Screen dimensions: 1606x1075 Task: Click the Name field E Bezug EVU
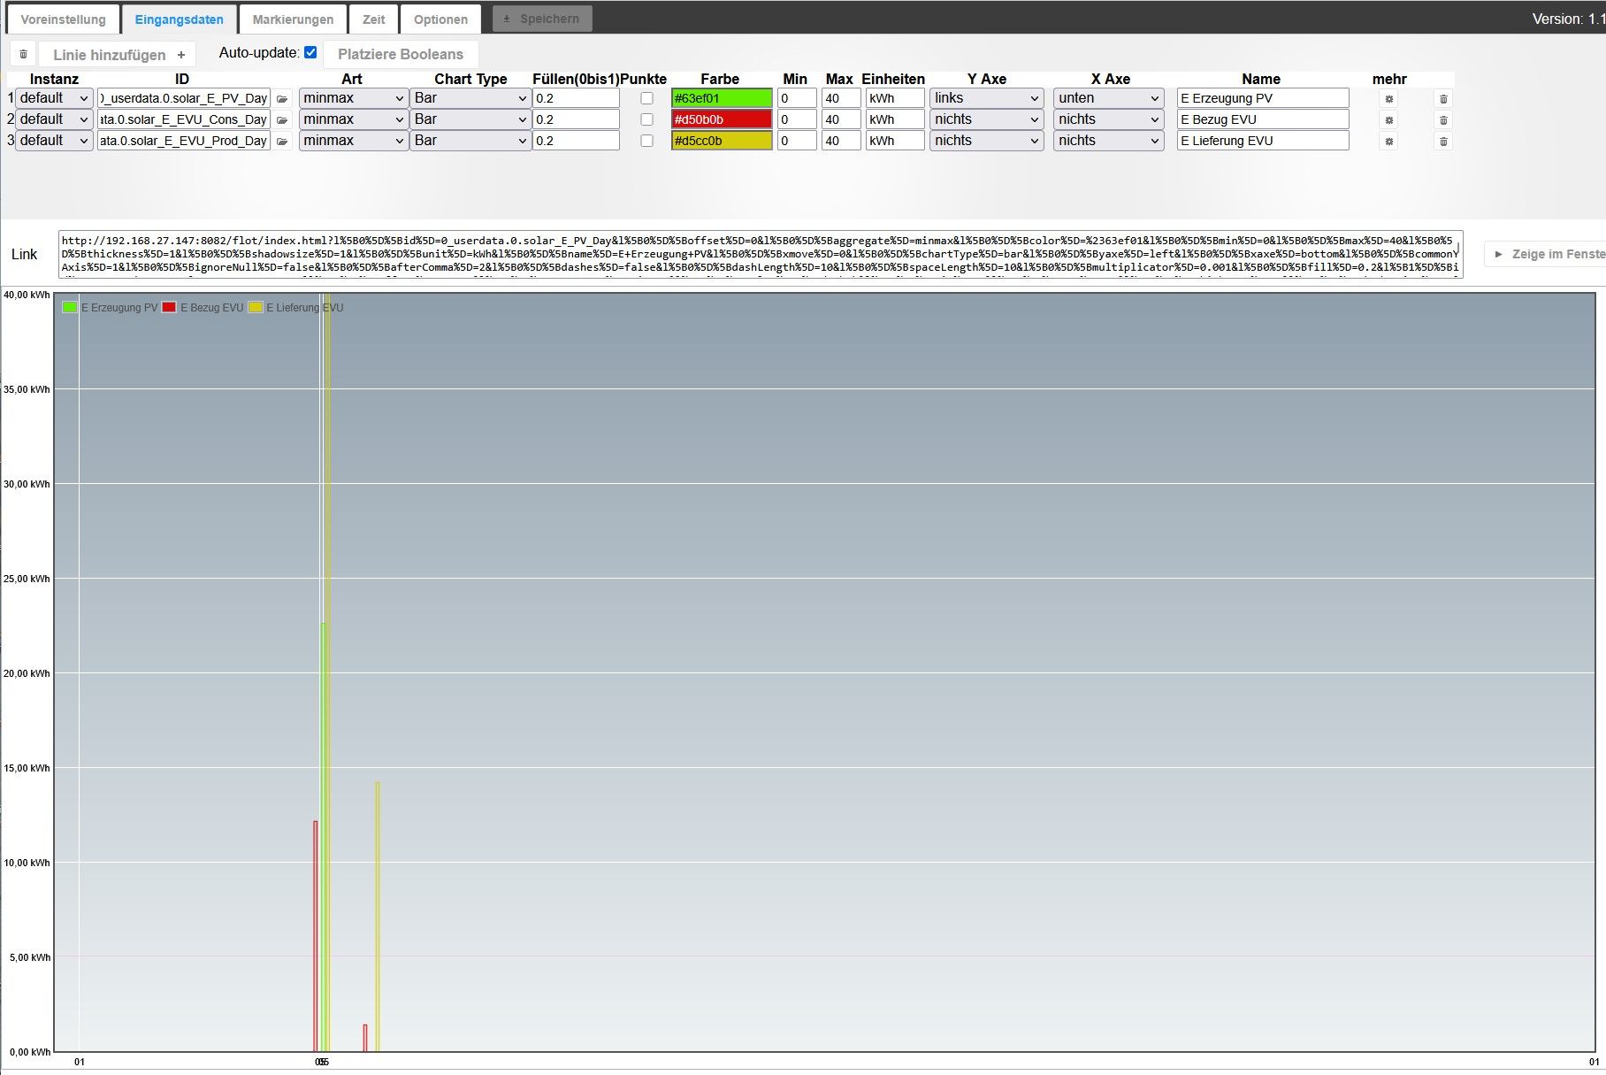tap(1262, 119)
